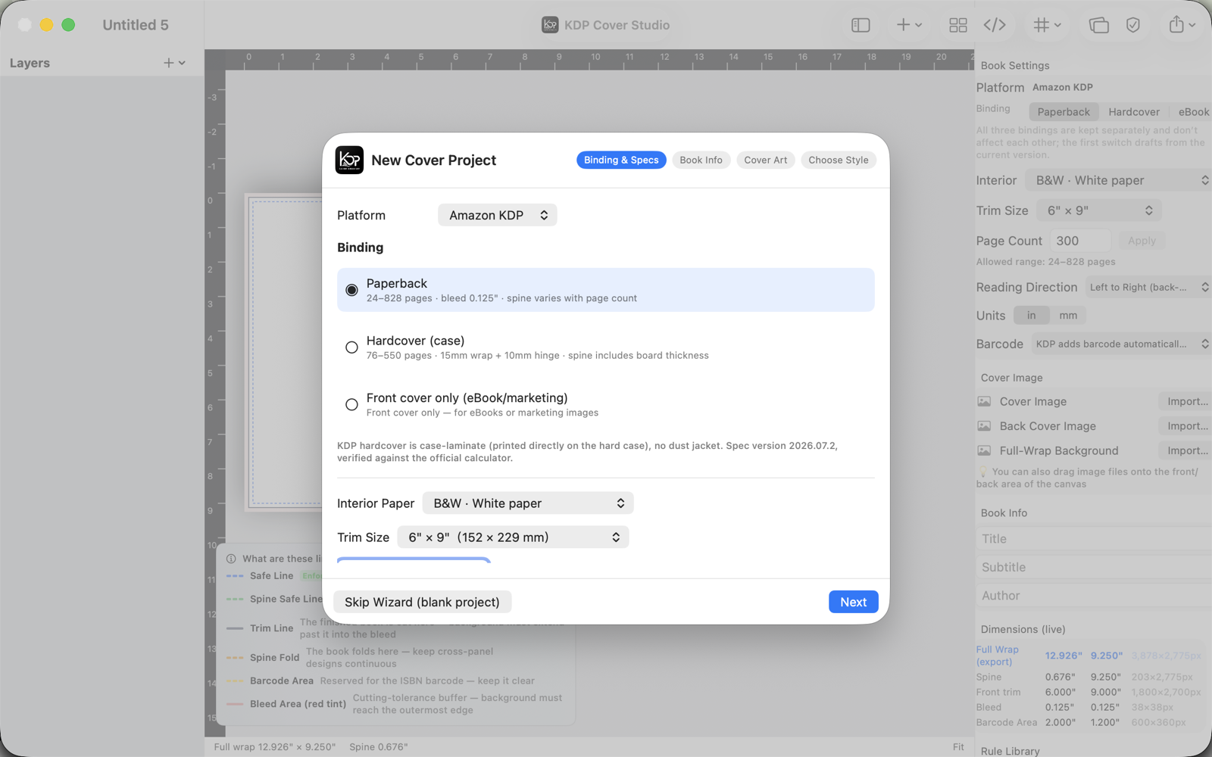
Task: Switch units to in
Action: (1031, 316)
